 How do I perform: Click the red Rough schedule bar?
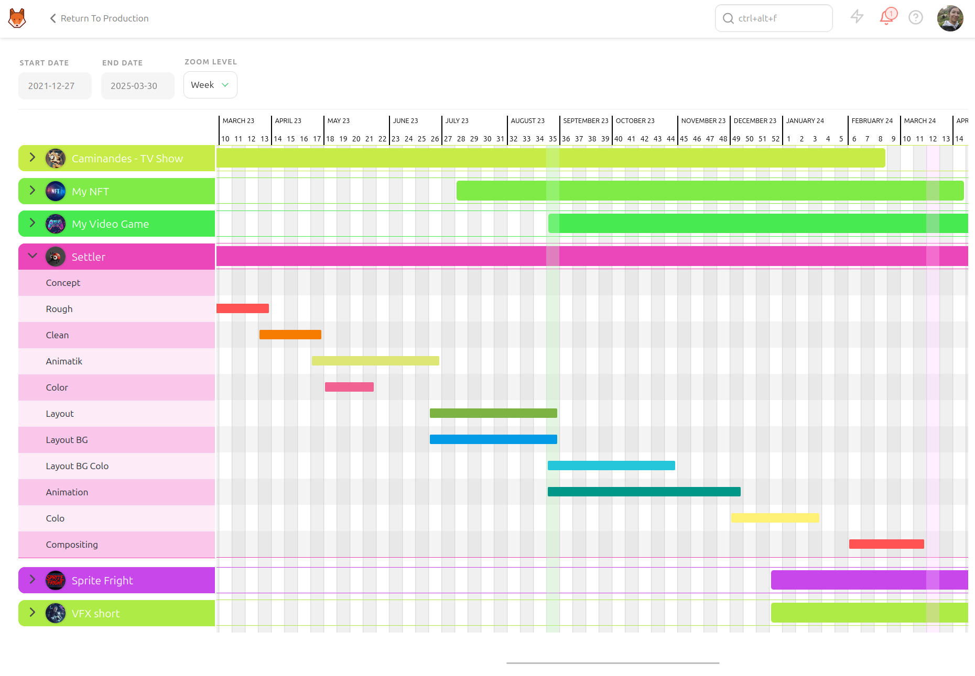(243, 308)
